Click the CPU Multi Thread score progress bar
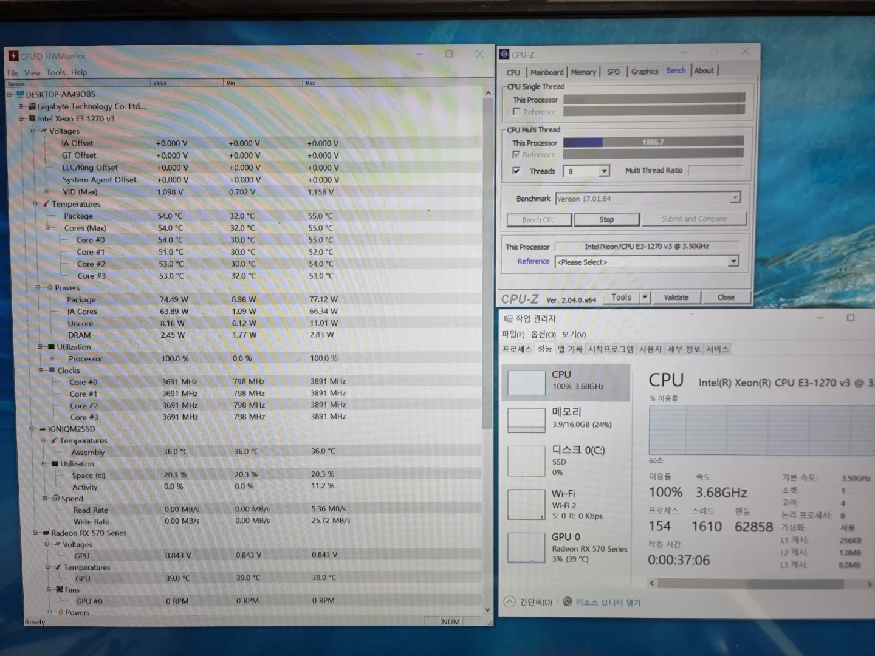 coord(653,142)
